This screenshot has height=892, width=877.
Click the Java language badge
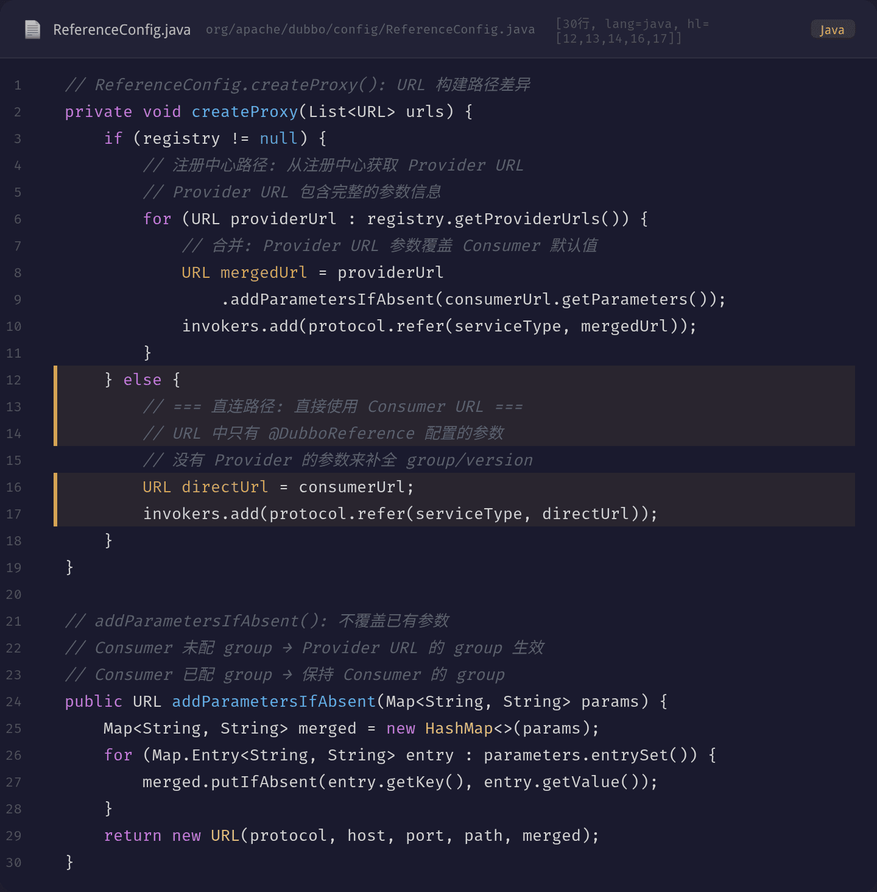click(x=833, y=30)
